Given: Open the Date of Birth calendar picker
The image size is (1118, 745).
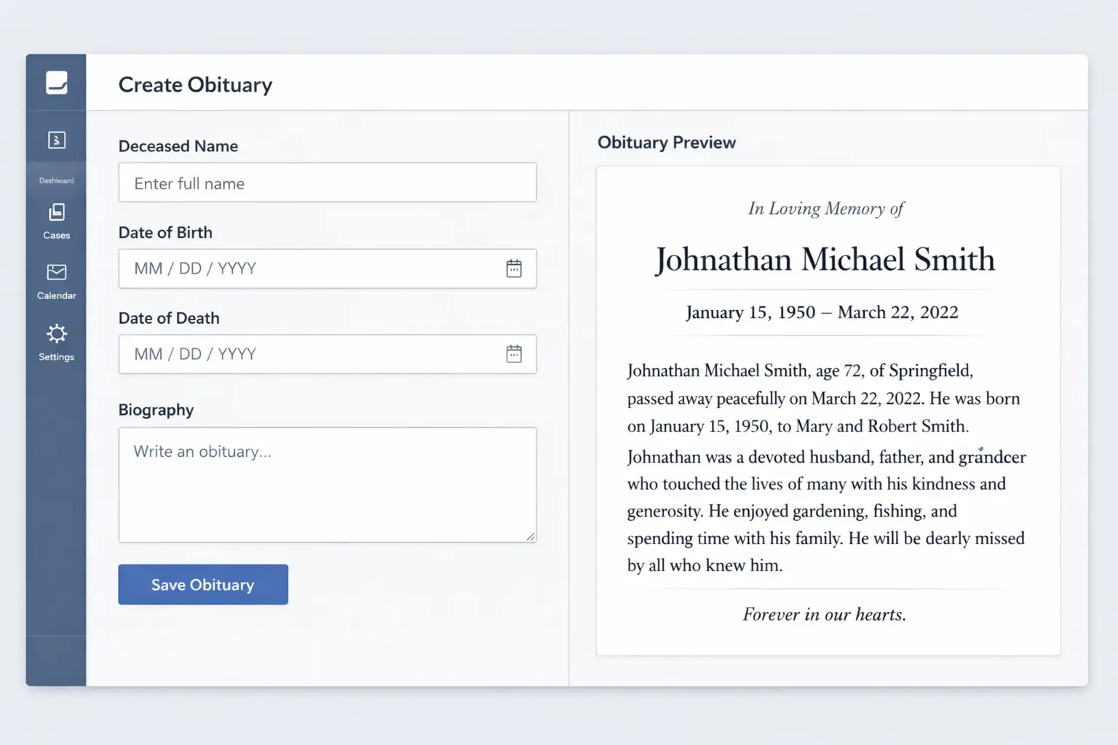Looking at the screenshot, I should tap(515, 268).
